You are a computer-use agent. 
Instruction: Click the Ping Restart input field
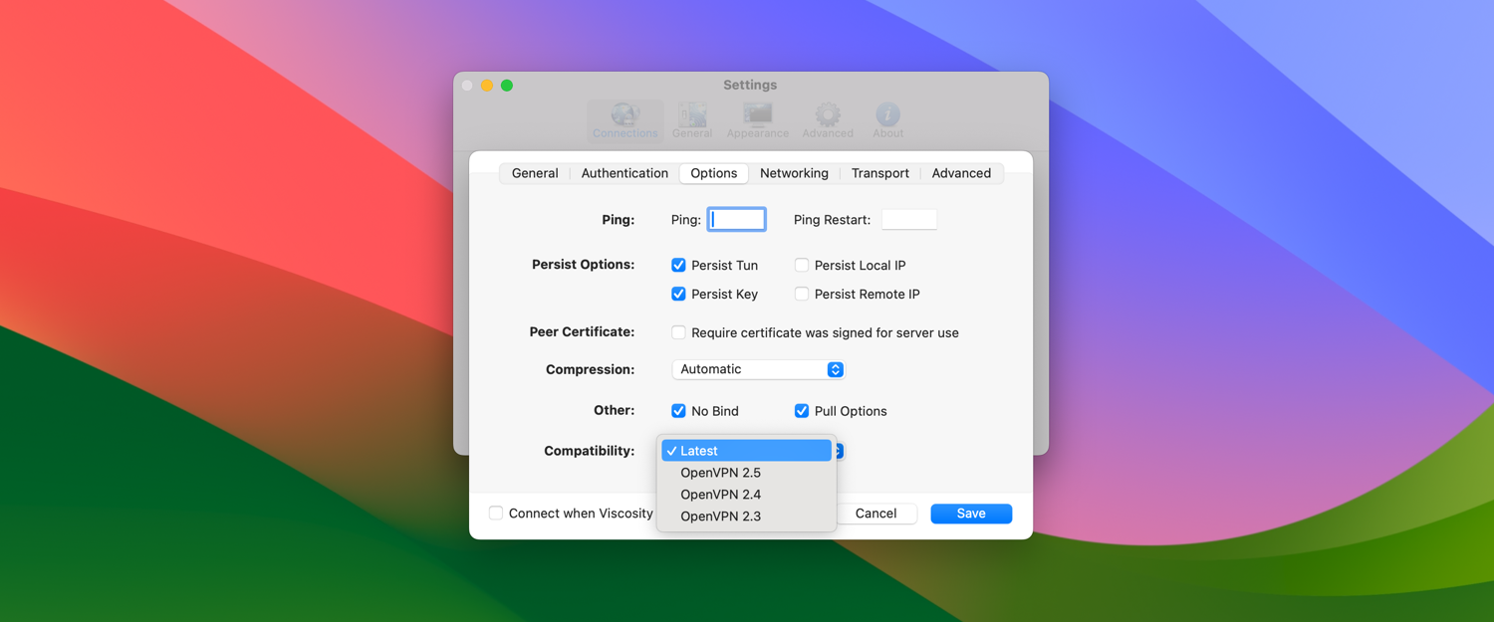pyautogui.click(x=908, y=220)
